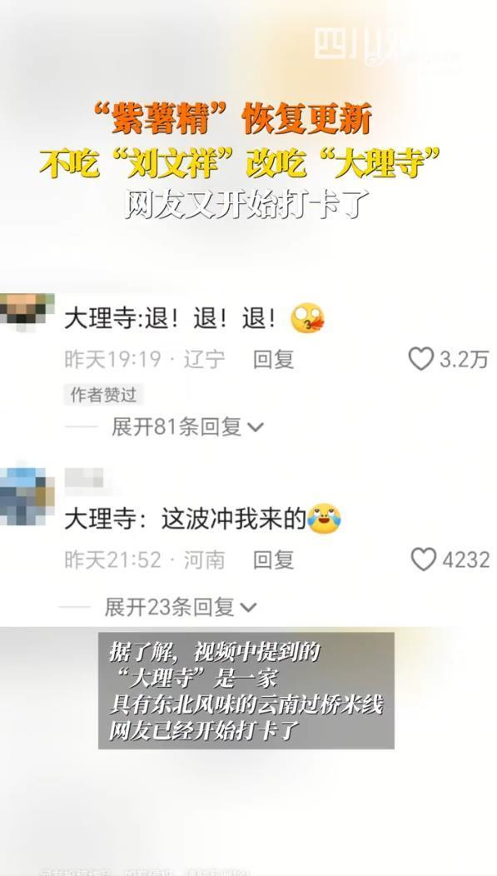Click the chevron beside 展开23条回复
497x876 pixels.
(248, 607)
